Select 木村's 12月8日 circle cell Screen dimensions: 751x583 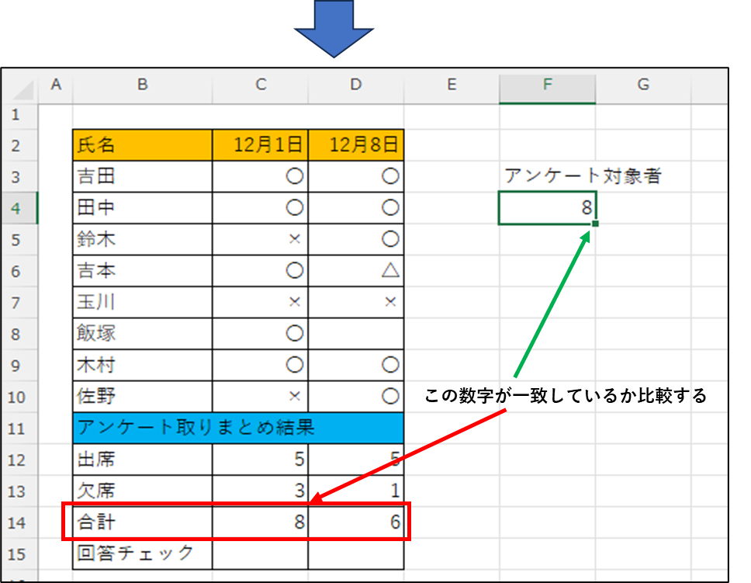pos(356,366)
